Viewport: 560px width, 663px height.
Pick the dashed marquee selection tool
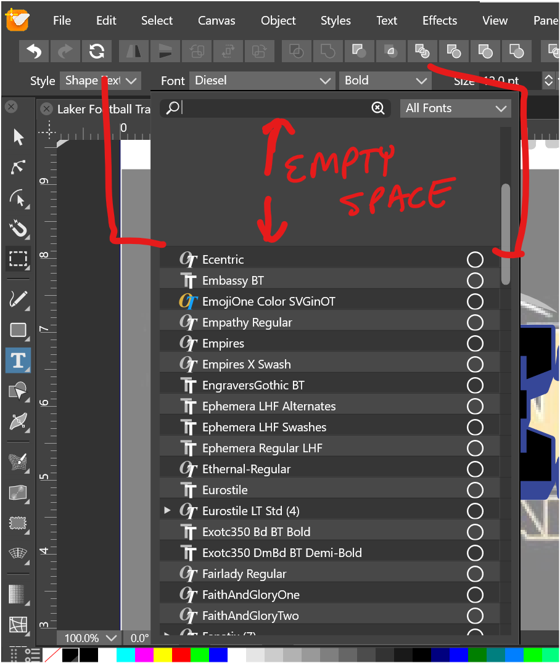19,259
